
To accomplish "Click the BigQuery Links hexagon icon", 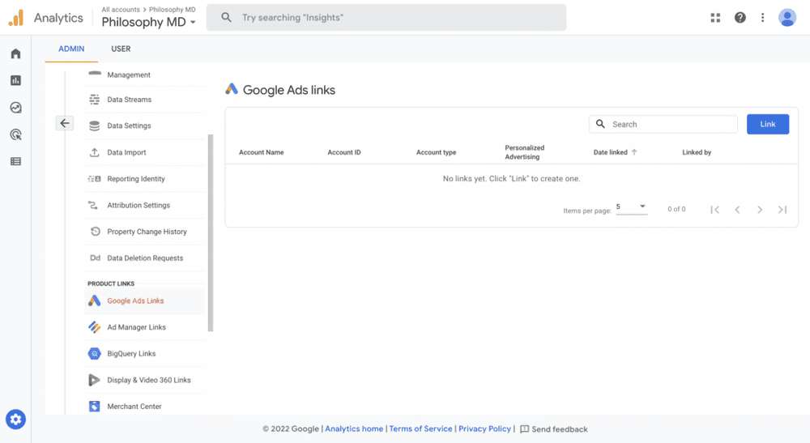I will point(94,354).
